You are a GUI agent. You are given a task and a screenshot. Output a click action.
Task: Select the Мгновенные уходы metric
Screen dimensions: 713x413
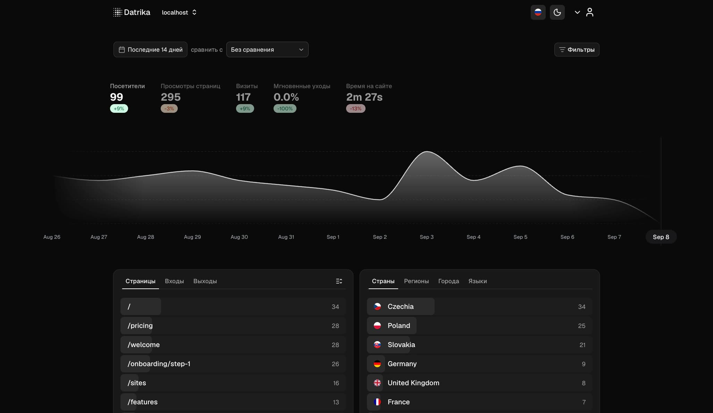click(x=302, y=98)
